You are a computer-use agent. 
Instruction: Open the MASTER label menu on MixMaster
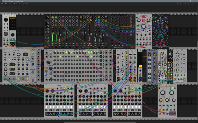pos(90,22)
